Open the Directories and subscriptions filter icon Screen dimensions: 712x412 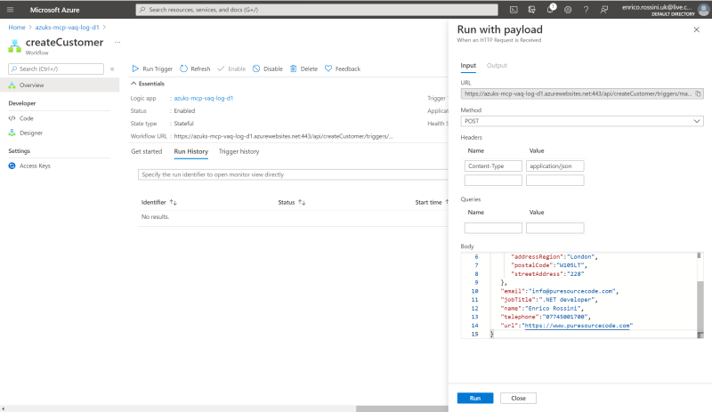point(531,10)
